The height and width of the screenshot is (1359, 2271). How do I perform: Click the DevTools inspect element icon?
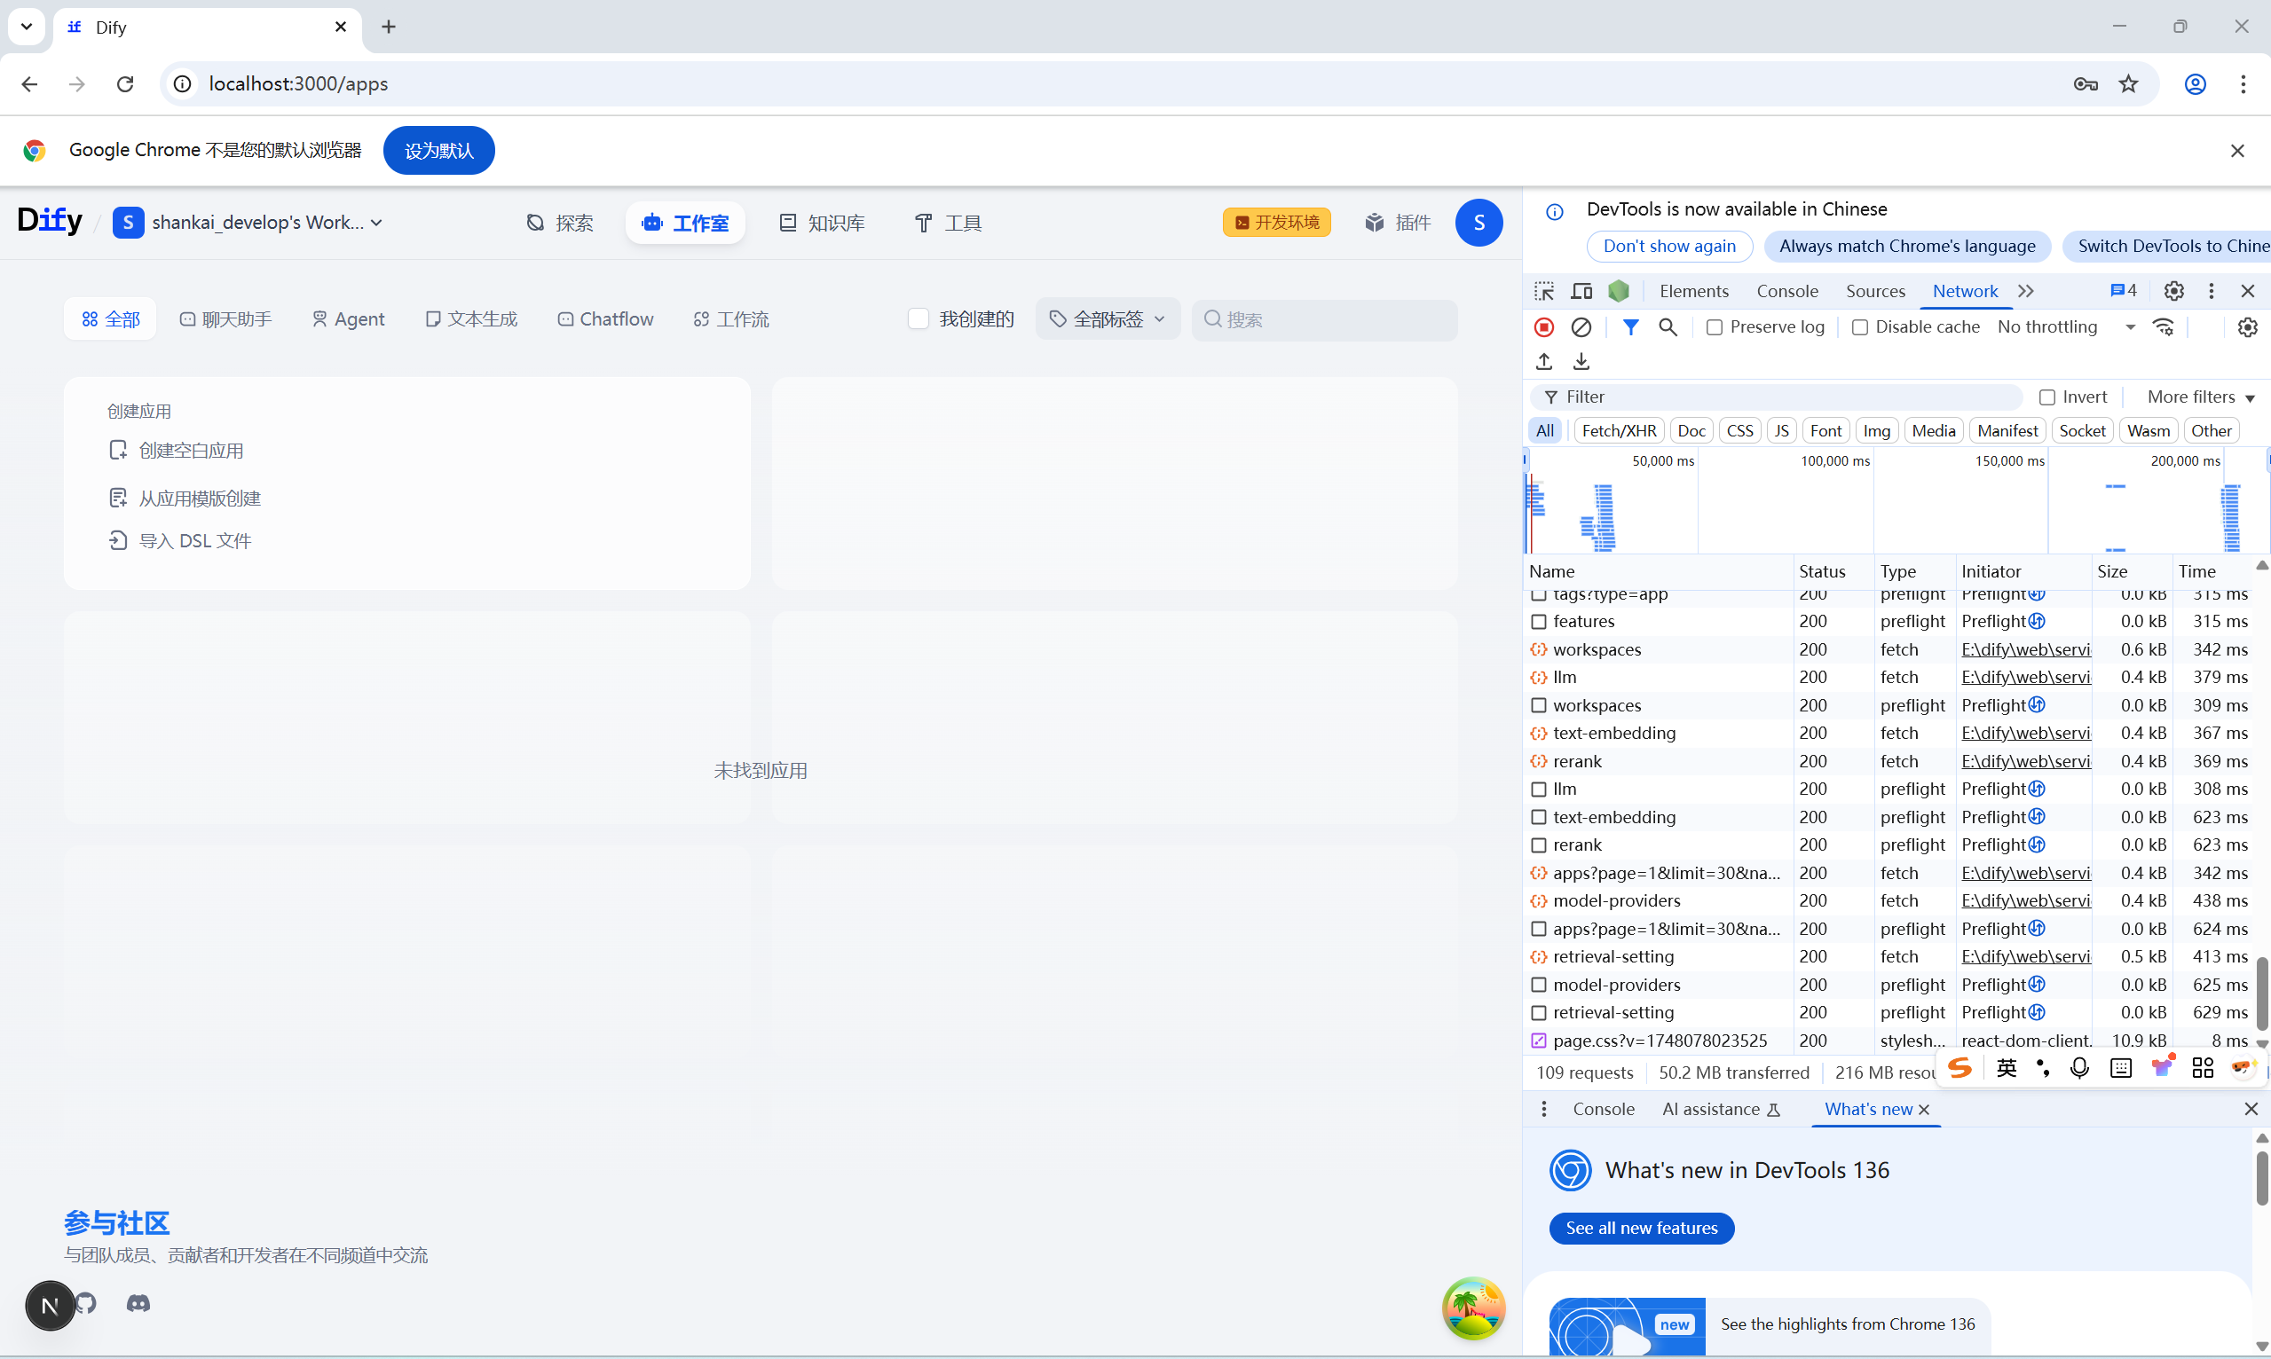1544,291
